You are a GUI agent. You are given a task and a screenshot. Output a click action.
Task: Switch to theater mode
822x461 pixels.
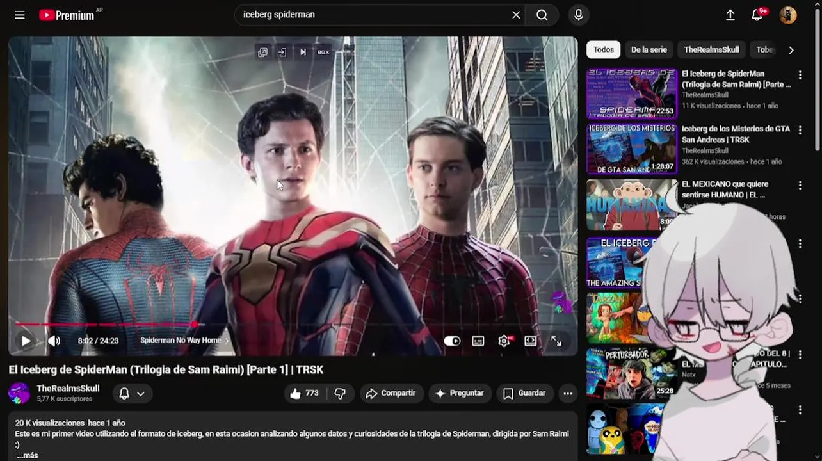tap(531, 341)
